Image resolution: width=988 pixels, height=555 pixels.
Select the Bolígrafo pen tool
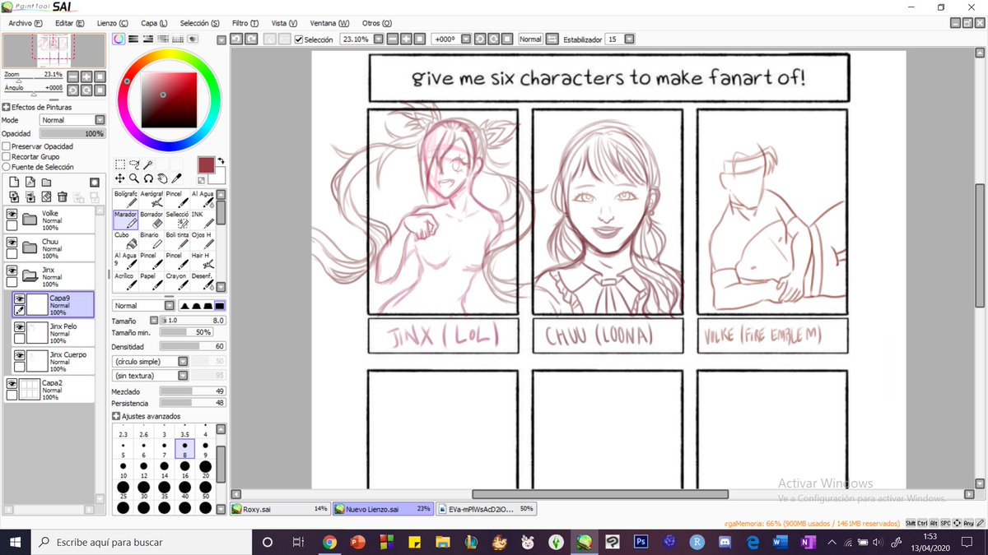click(x=125, y=199)
